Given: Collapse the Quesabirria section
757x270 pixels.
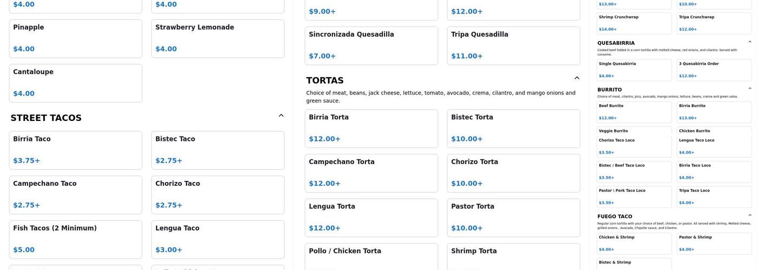Looking at the screenshot, I should point(750,42).
